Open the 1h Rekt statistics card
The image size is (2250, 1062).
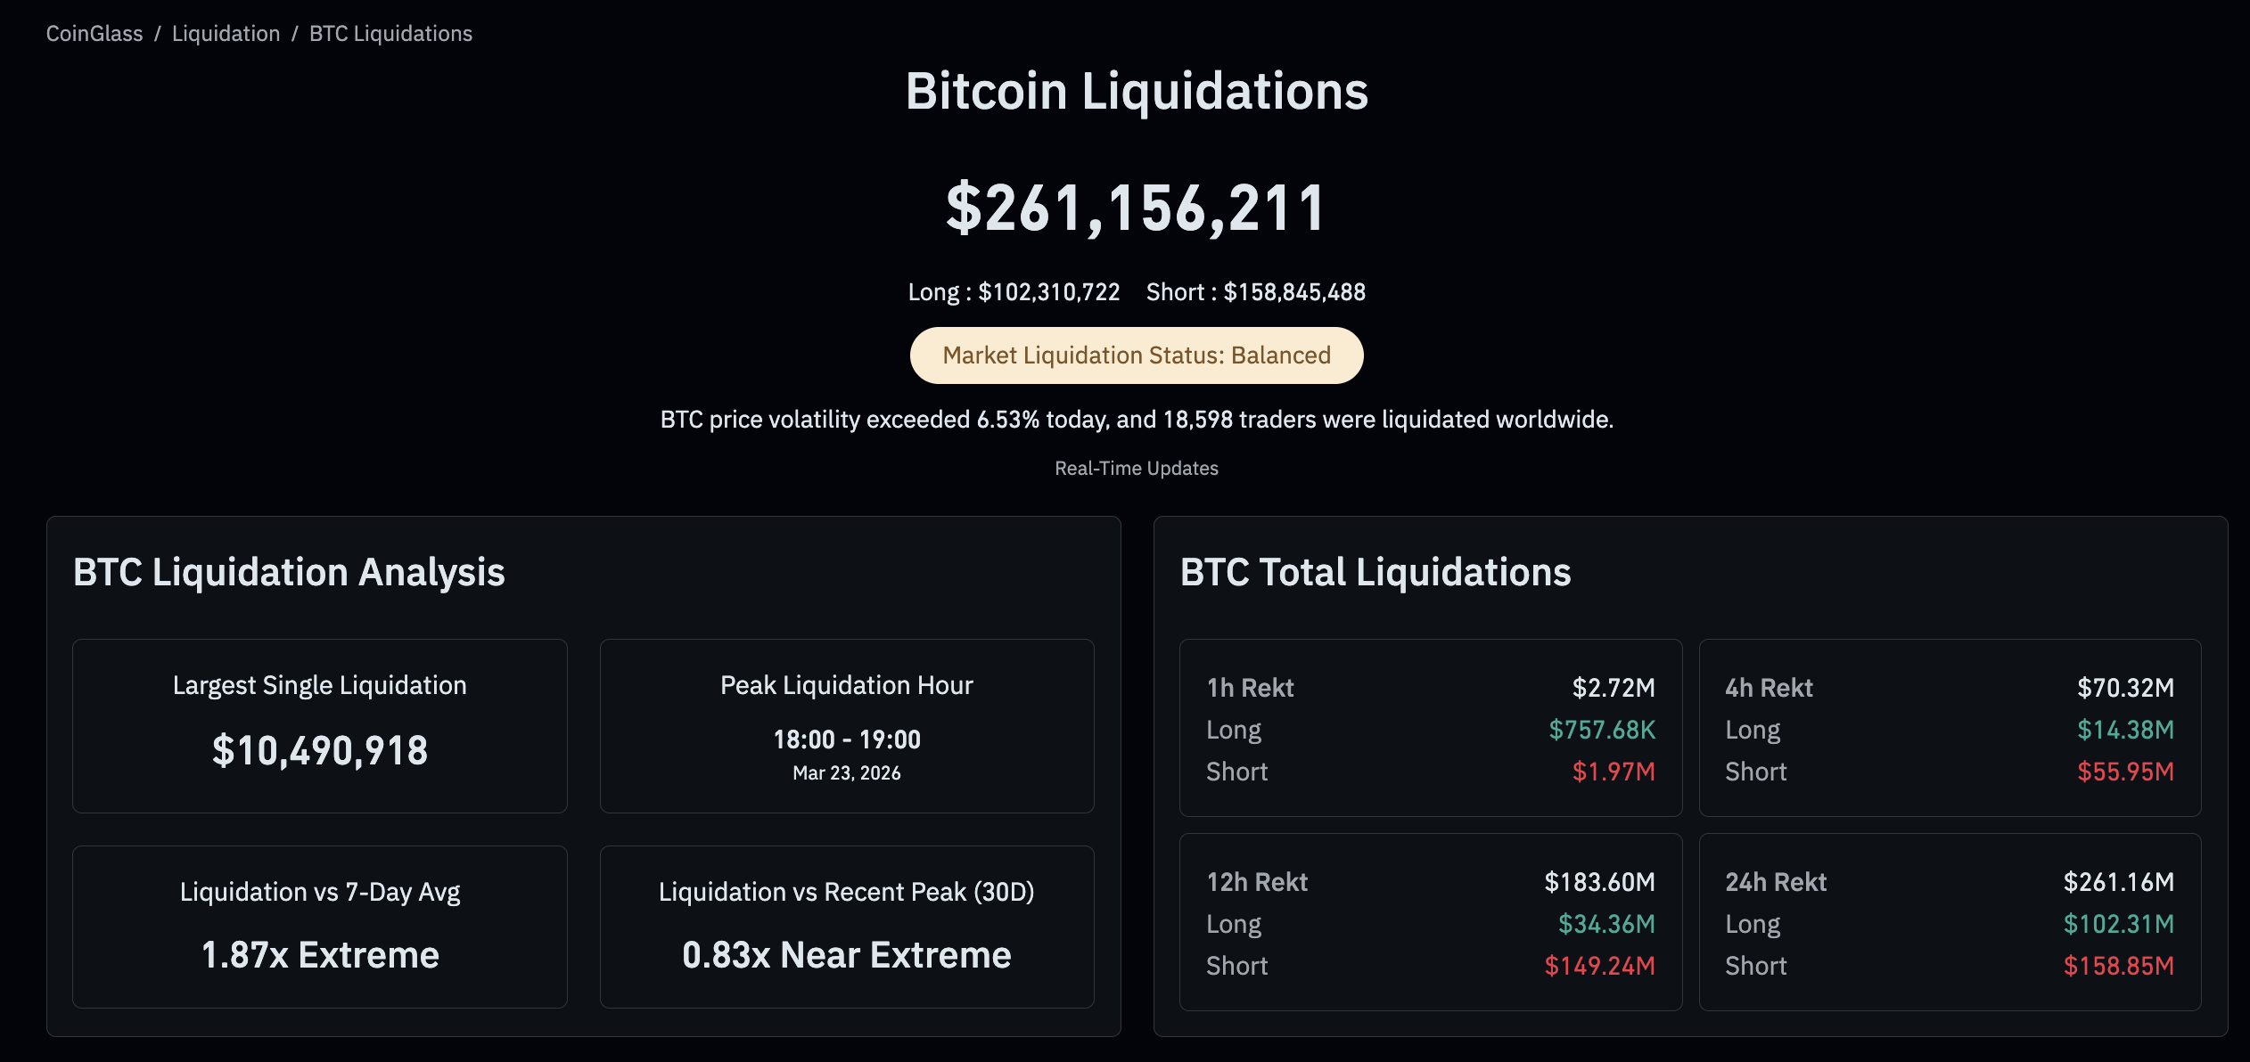tap(1430, 727)
